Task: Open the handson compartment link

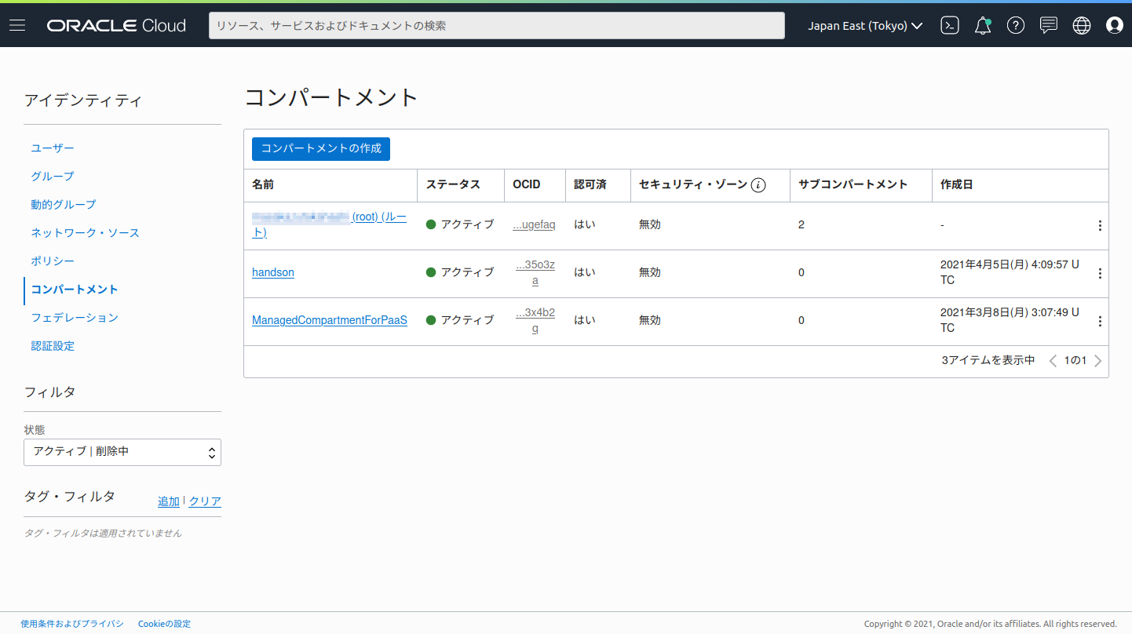Action: [x=273, y=272]
